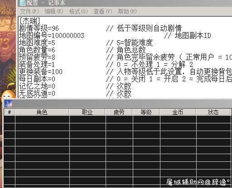
Task: Click the comment 0 = 关闭 1 = 开启
Action: point(147,79)
